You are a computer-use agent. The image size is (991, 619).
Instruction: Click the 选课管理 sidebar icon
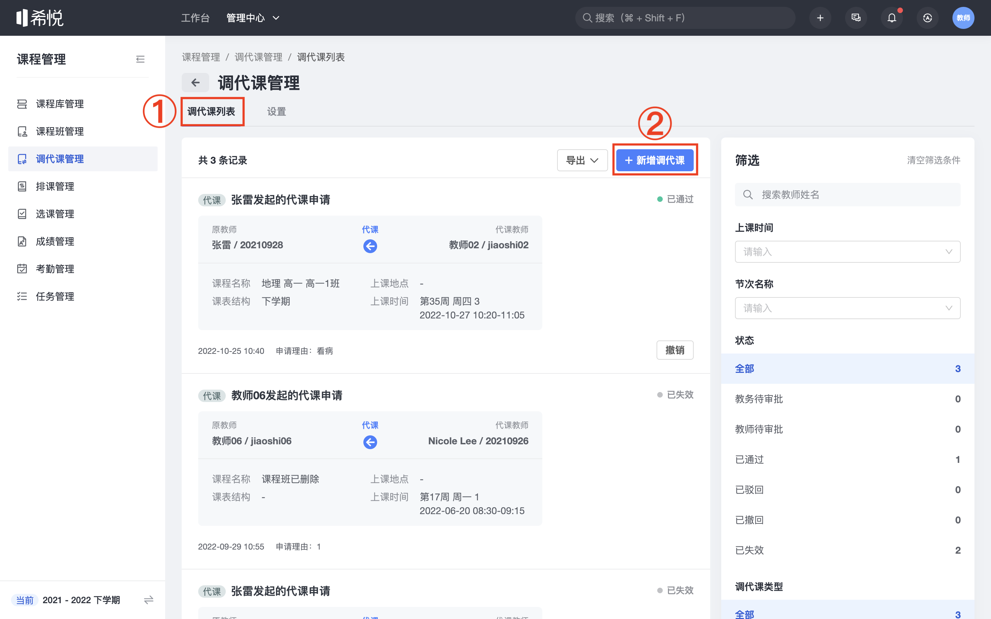tap(22, 214)
